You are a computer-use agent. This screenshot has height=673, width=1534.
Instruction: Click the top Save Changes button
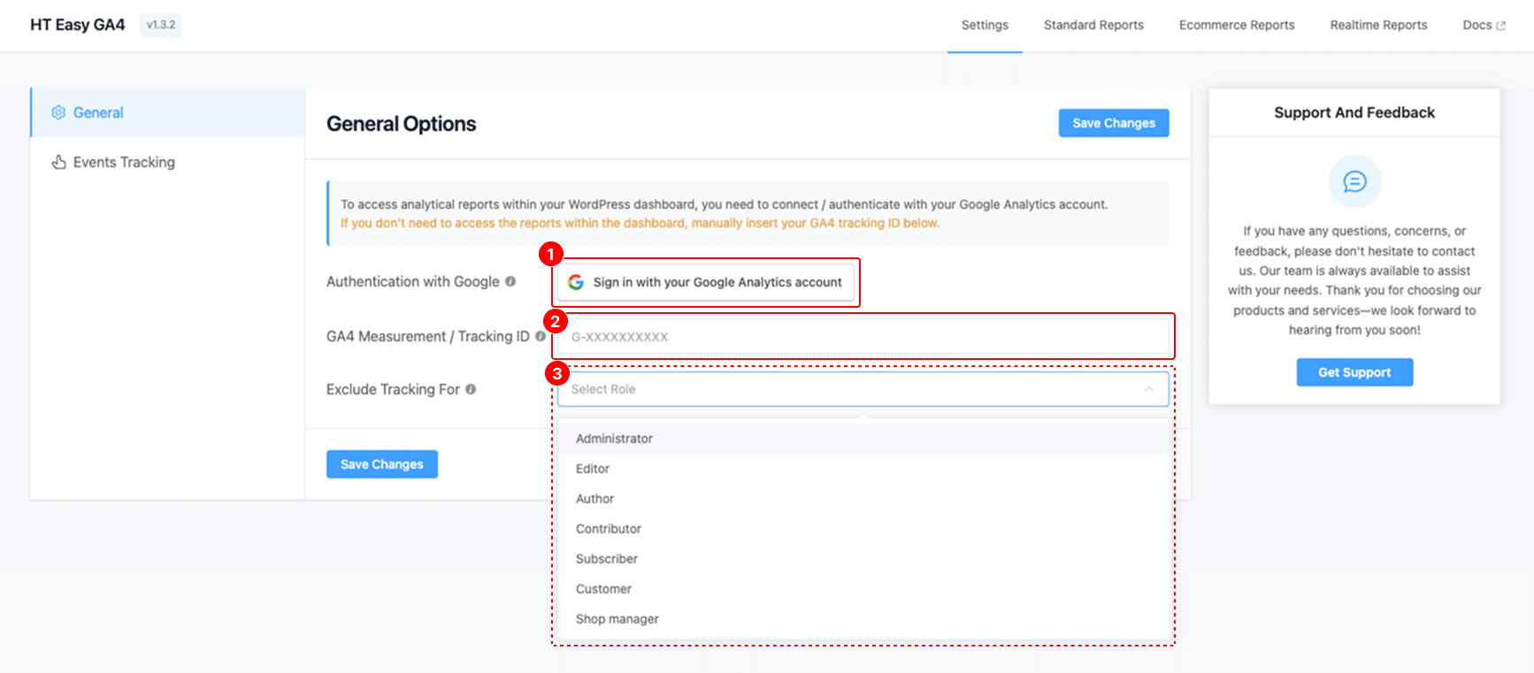pos(1114,123)
